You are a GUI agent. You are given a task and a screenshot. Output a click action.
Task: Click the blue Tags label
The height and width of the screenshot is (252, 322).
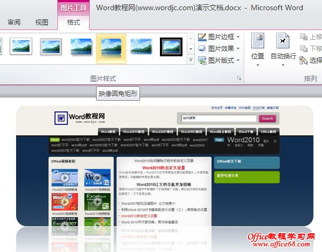(x=219, y=140)
